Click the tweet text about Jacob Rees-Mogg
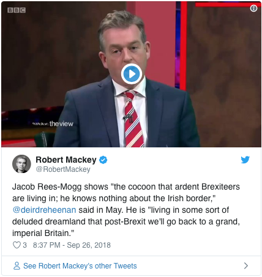The height and width of the screenshot is (277, 262). point(126,210)
